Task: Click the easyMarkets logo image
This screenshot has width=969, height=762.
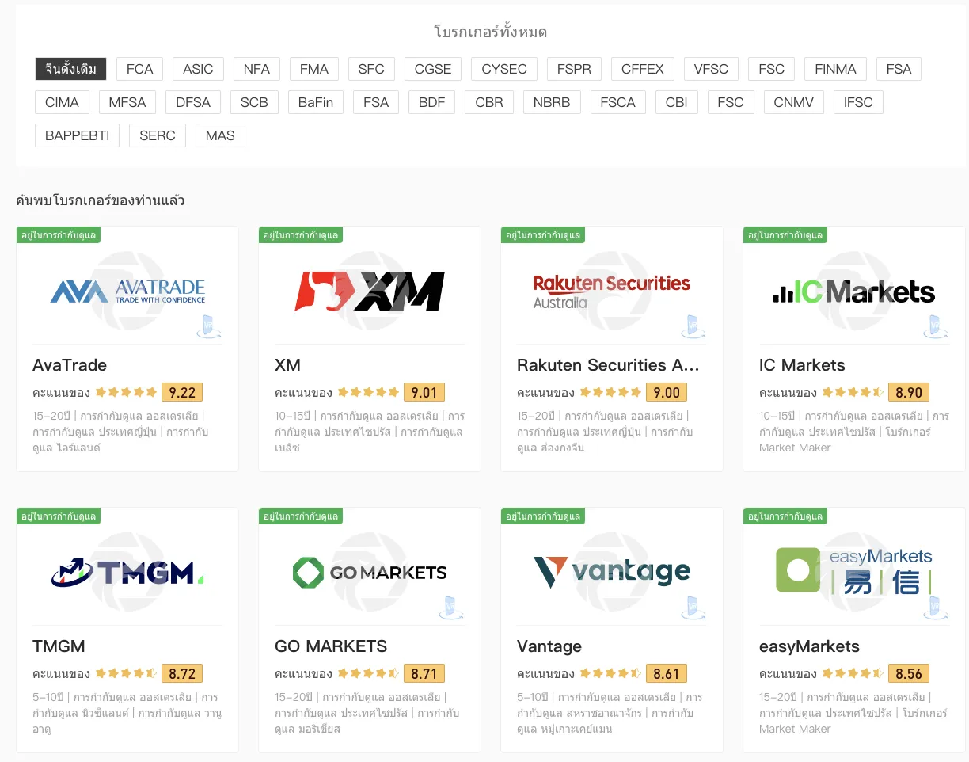Action: coord(854,570)
